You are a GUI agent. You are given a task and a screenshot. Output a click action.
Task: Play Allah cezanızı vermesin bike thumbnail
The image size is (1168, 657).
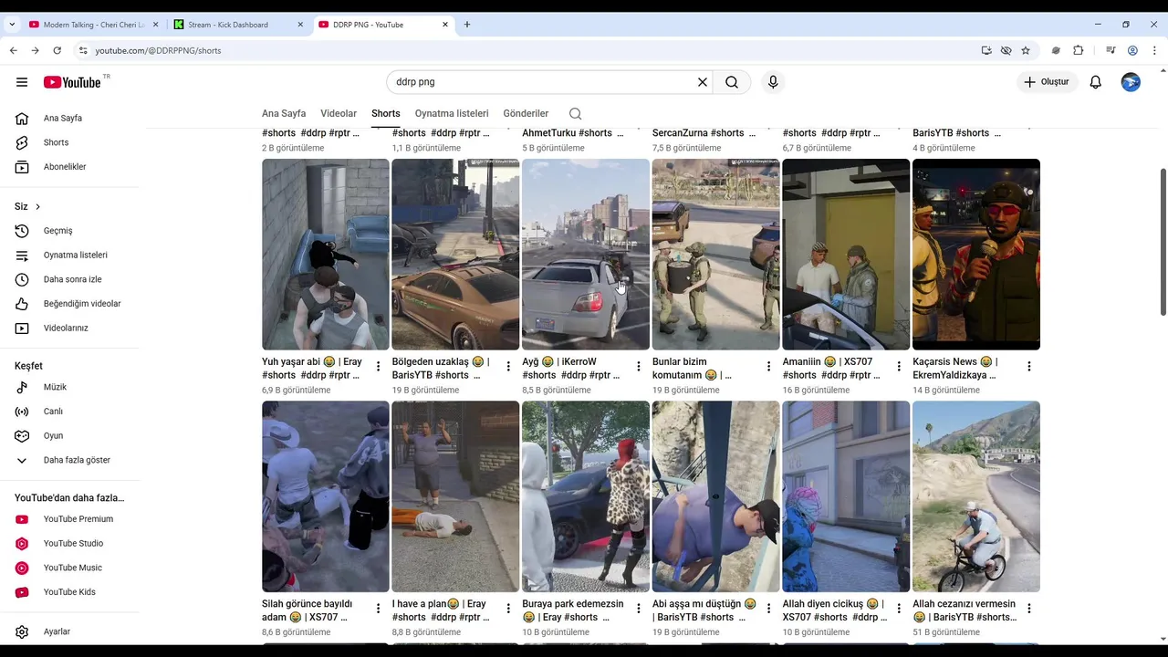(976, 496)
